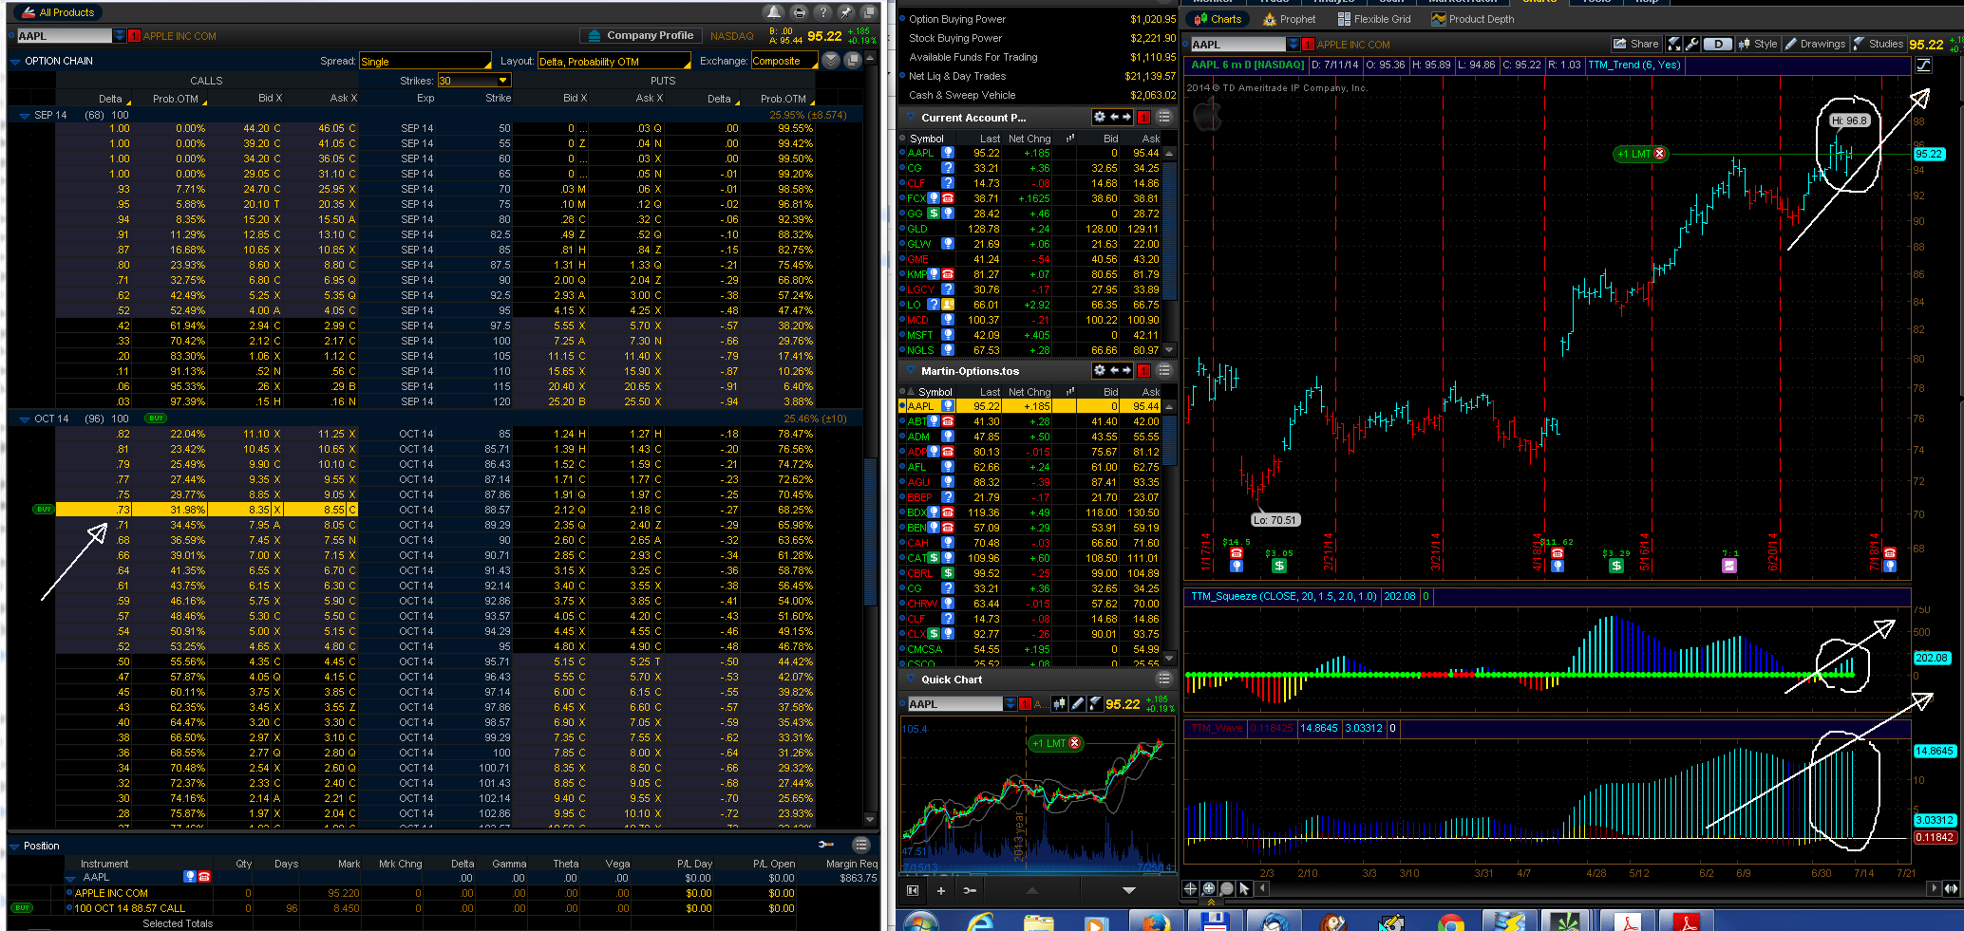
Task: Select the pointer cursor tool below chart
Action: tap(1244, 888)
